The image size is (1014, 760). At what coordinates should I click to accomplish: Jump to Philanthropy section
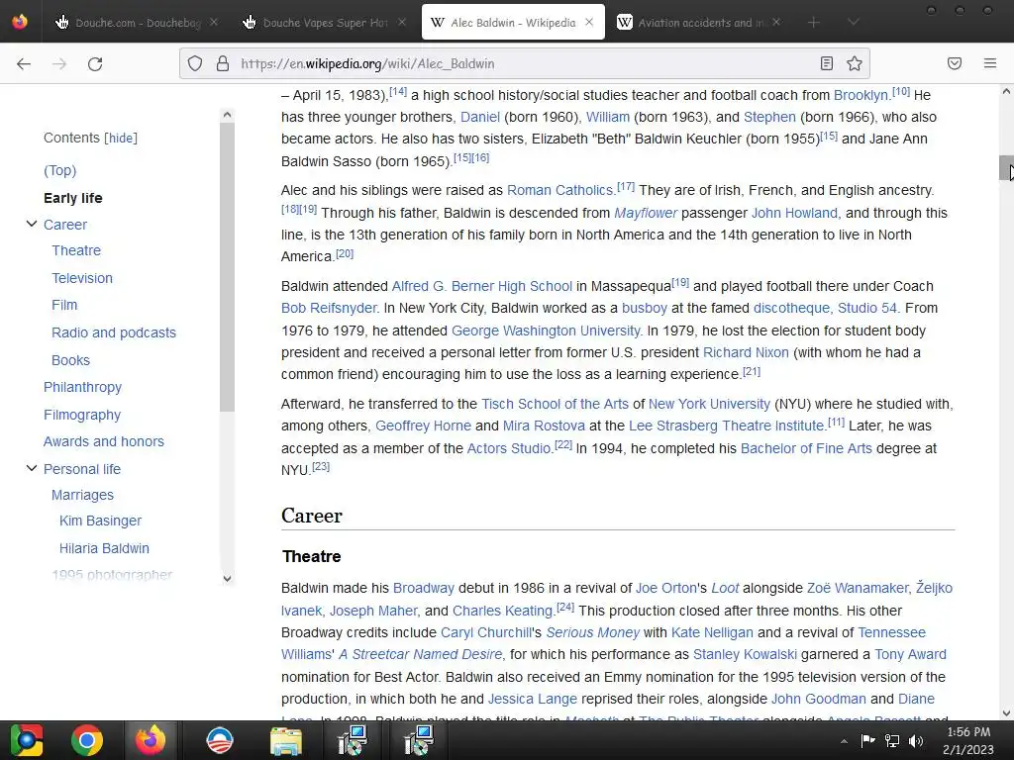coord(83,387)
